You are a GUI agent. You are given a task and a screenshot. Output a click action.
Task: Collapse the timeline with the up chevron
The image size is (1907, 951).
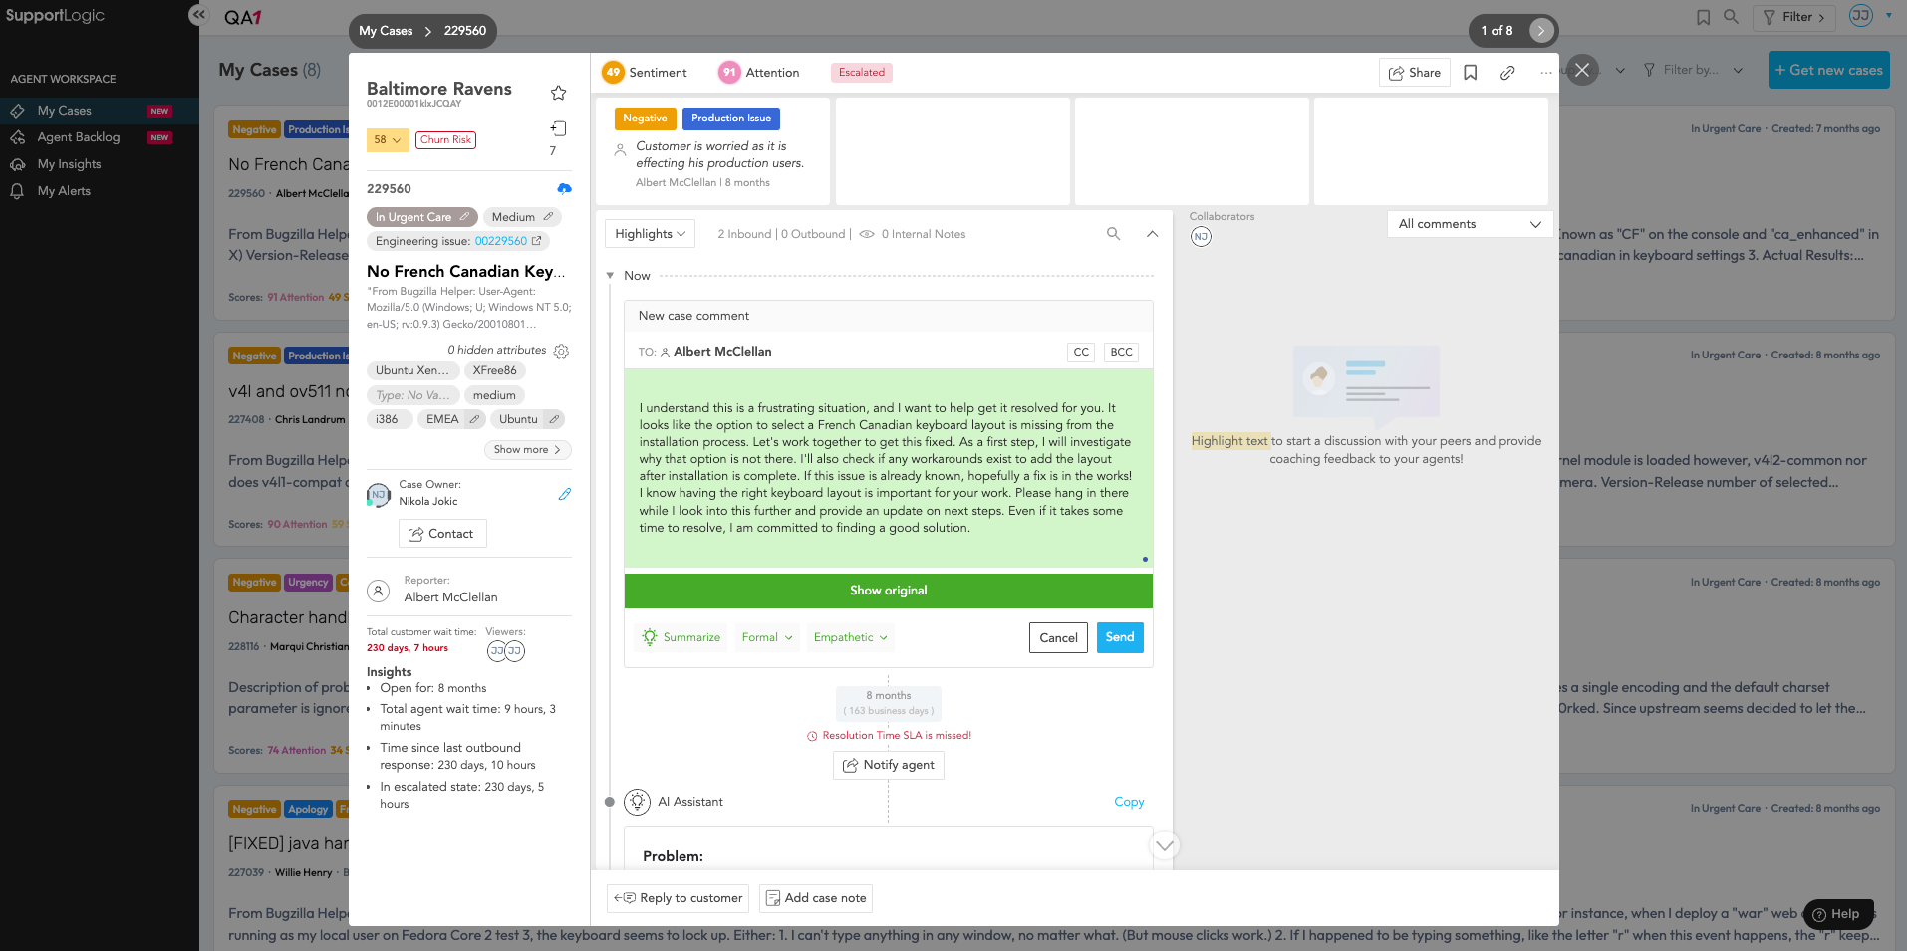click(1152, 234)
